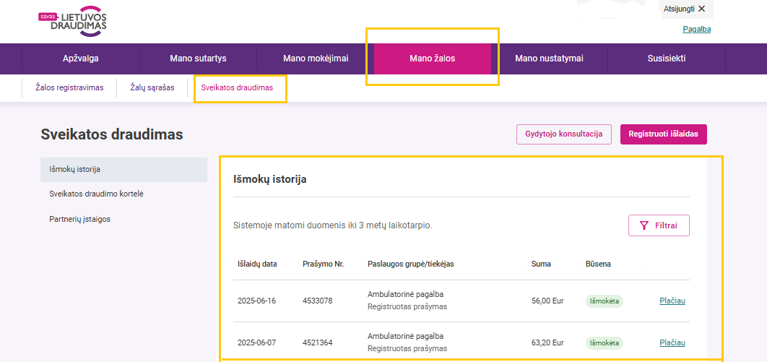767x362 pixels.
Task: Click the Sveikatos draudimas page heading
Action: pyautogui.click(x=112, y=134)
